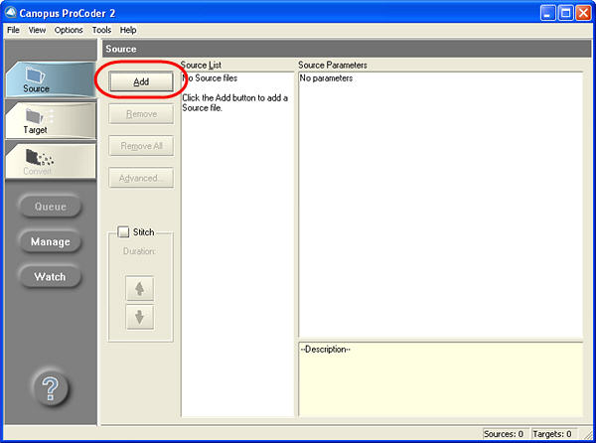Open the File menu

point(13,30)
